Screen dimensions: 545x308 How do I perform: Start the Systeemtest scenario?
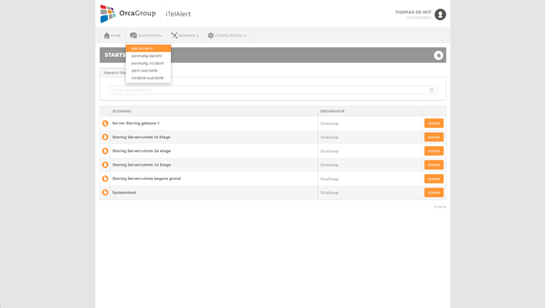pyautogui.click(x=434, y=192)
